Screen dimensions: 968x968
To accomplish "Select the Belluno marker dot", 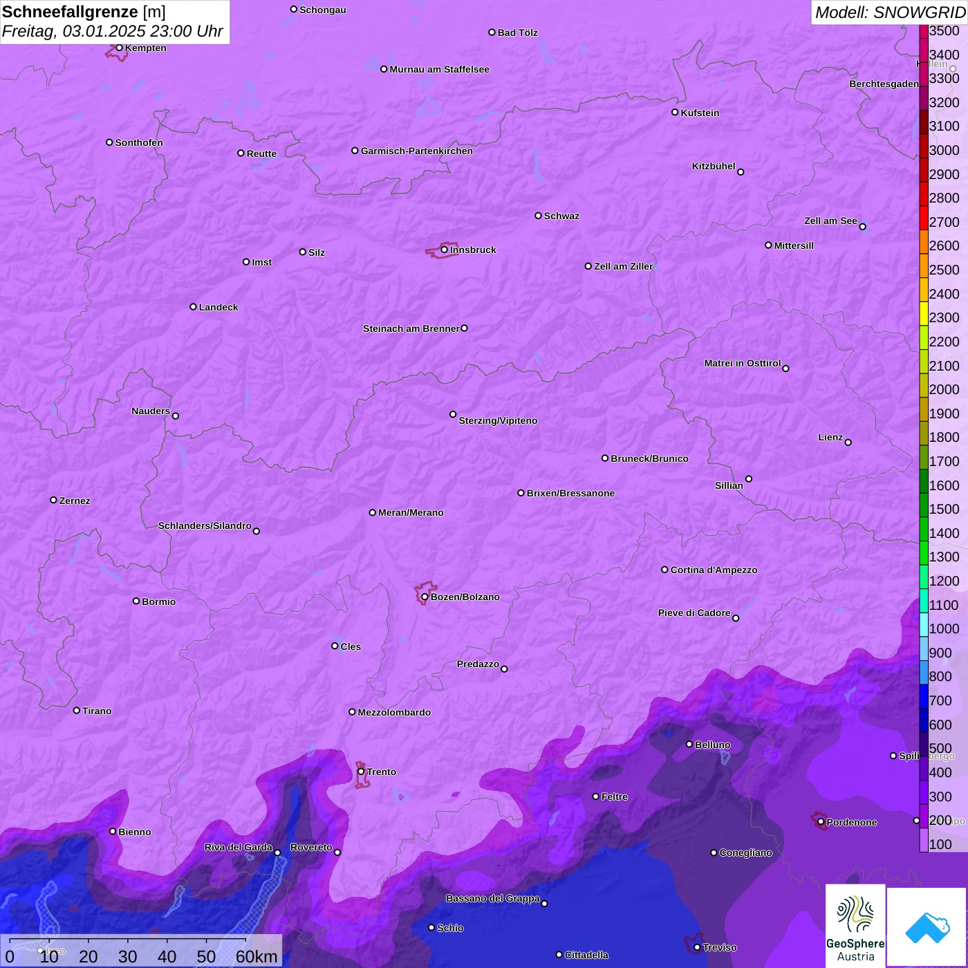I will 689,744.
